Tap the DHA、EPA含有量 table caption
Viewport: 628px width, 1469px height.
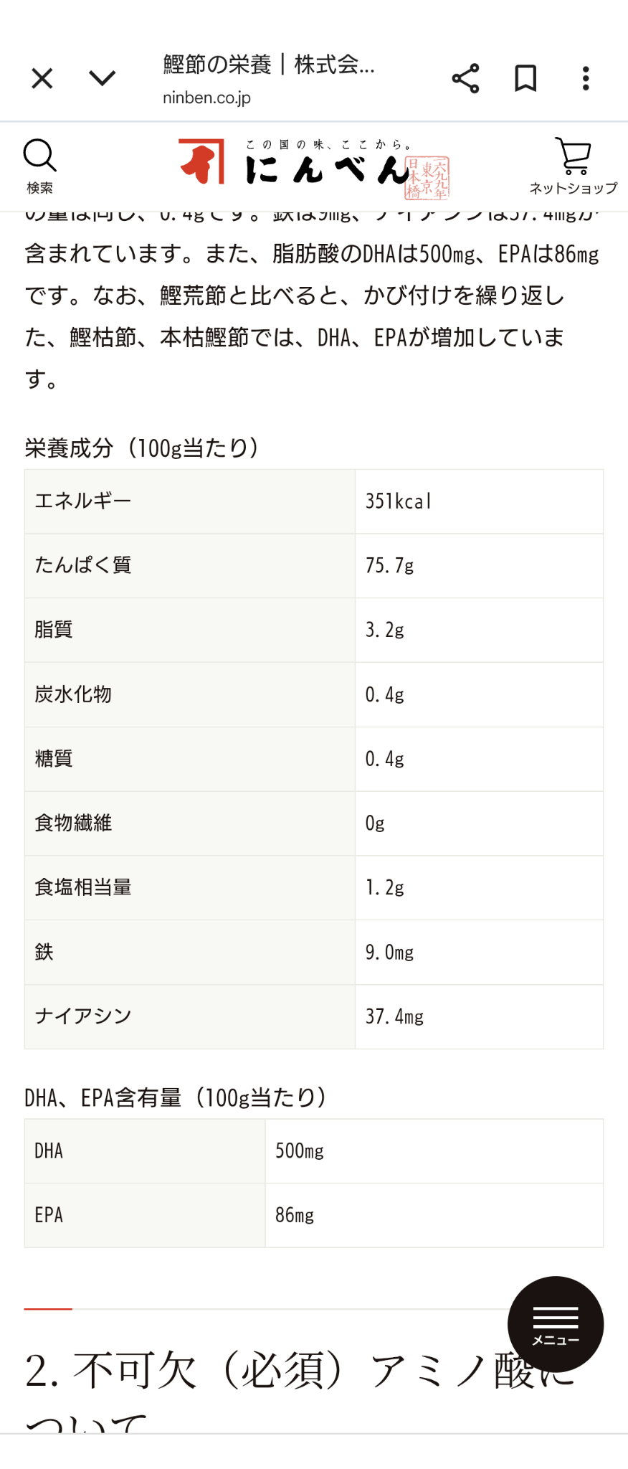point(176,1098)
